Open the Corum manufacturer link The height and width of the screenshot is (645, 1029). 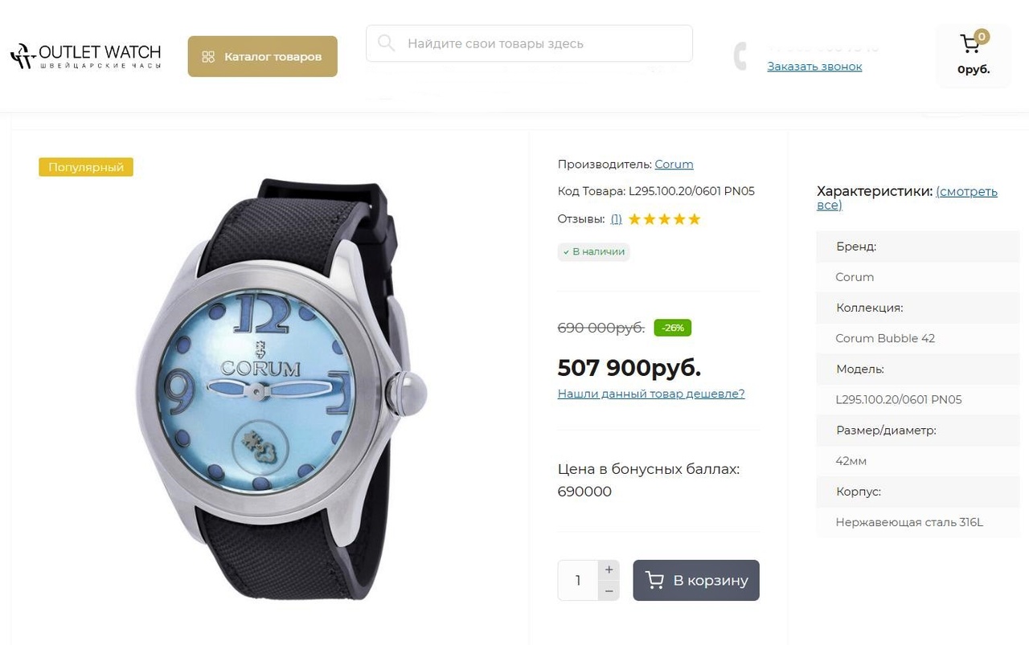coord(674,164)
